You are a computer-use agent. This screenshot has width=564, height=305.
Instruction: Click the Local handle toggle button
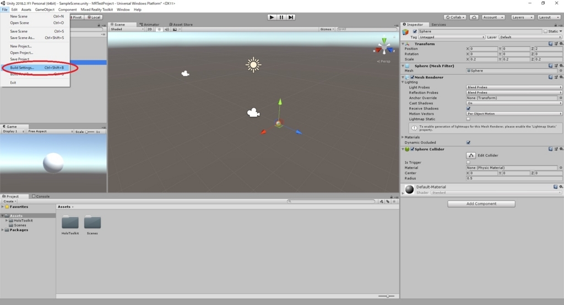94,17
